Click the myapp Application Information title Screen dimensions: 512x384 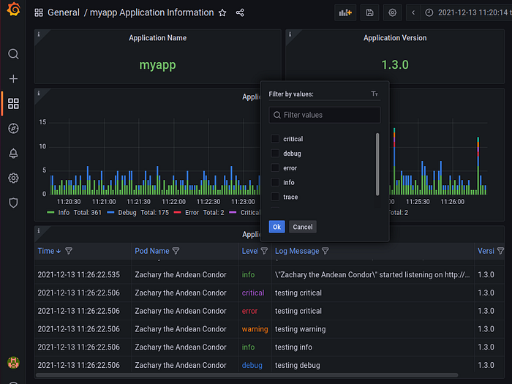pos(151,12)
